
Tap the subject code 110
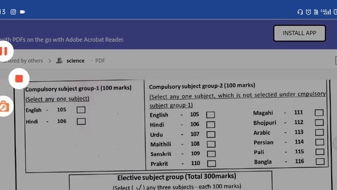pos(195,163)
